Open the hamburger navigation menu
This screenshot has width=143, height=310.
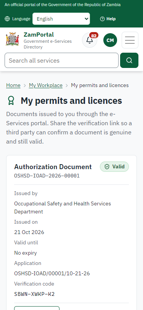click(x=130, y=40)
